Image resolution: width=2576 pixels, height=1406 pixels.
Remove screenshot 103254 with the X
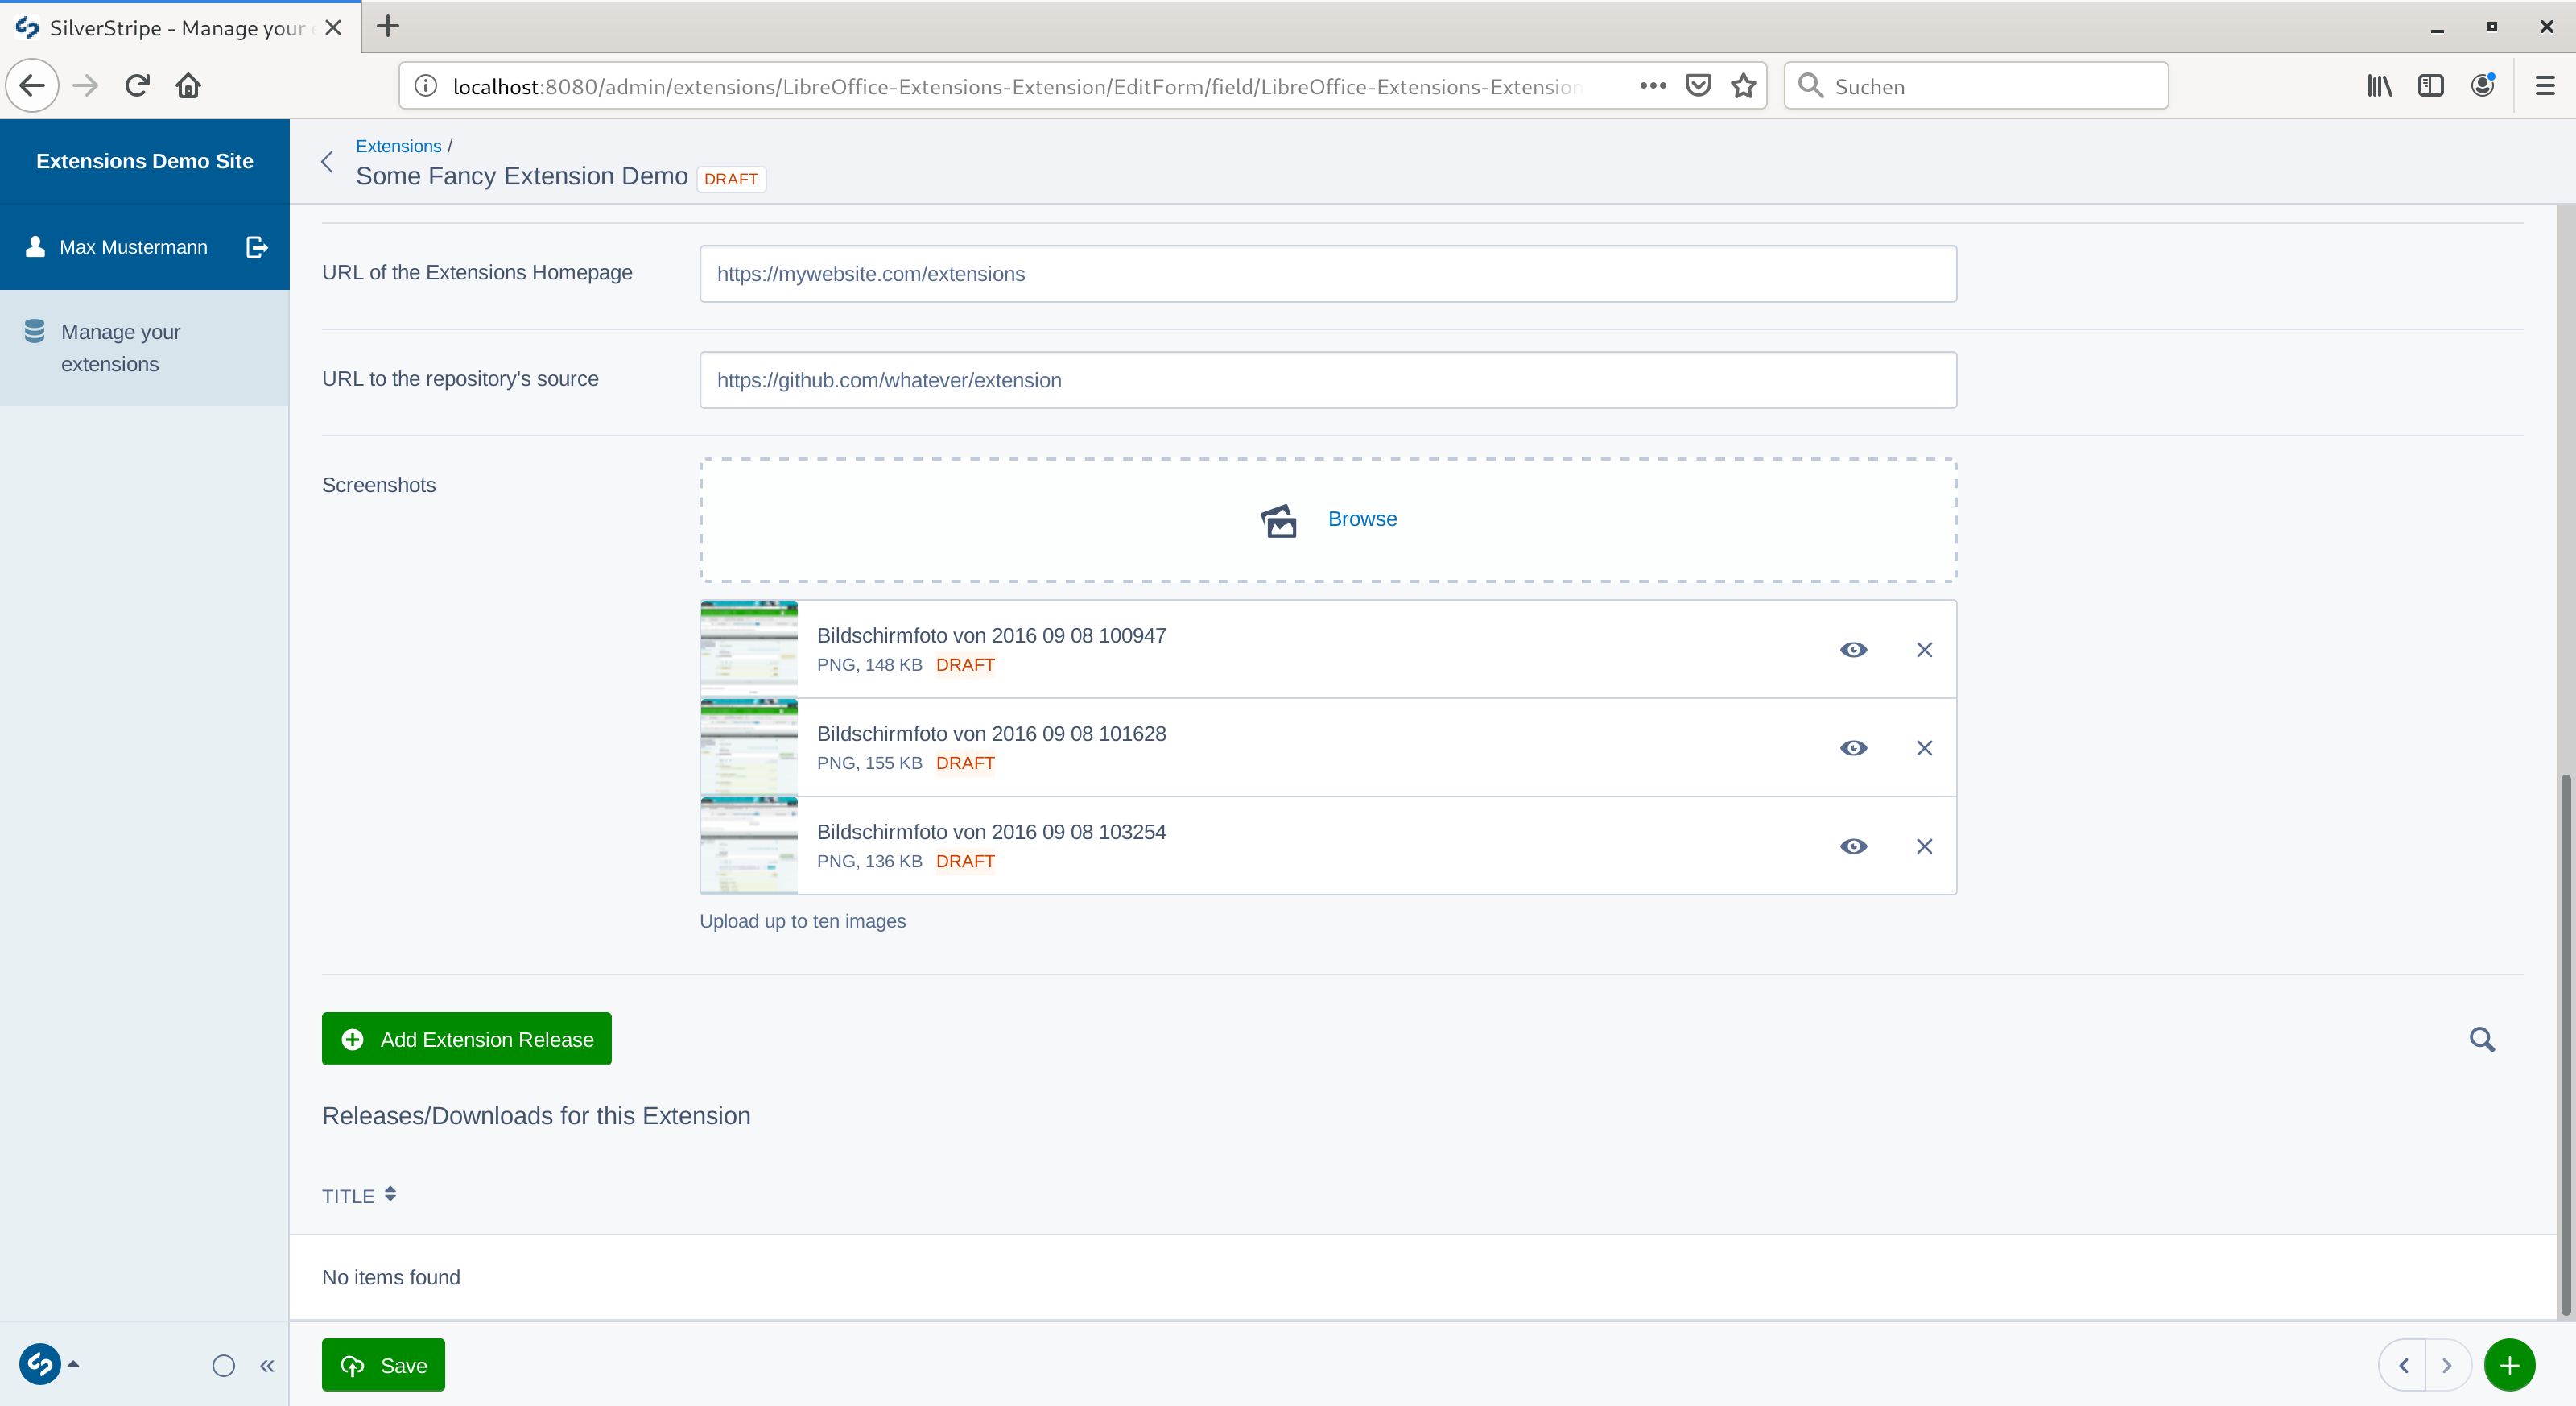coord(1924,846)
